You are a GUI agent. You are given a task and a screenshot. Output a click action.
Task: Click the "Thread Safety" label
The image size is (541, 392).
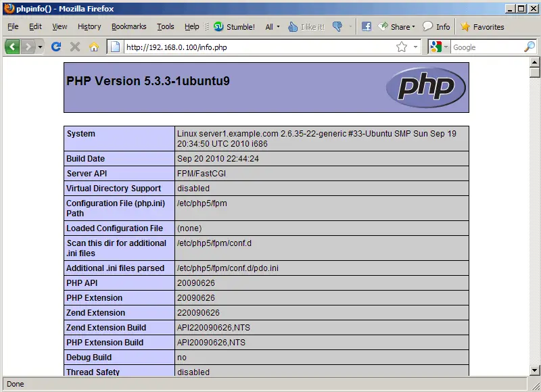(x=93, y=372)
